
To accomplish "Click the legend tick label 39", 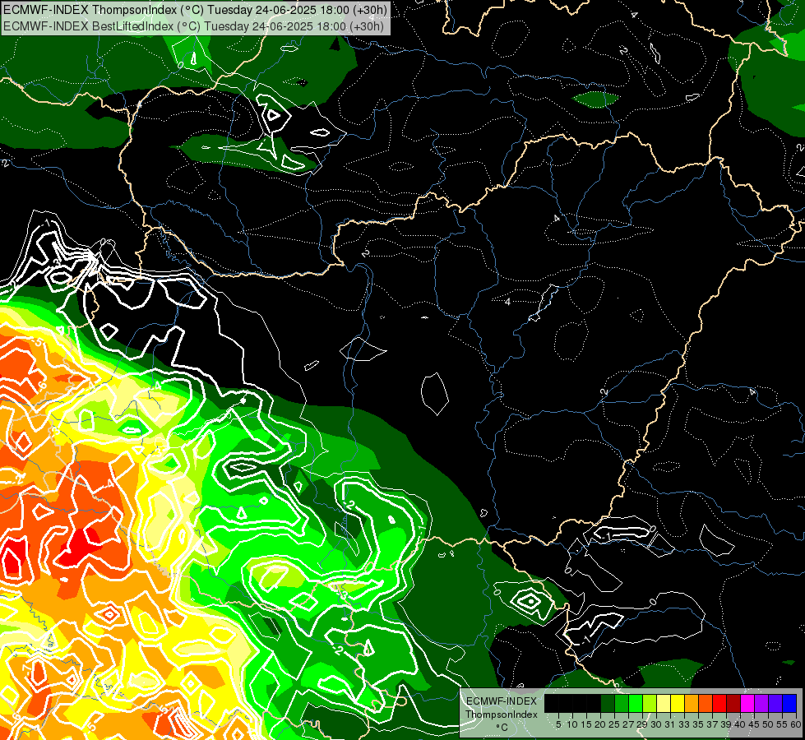I will tap(726, 724).
